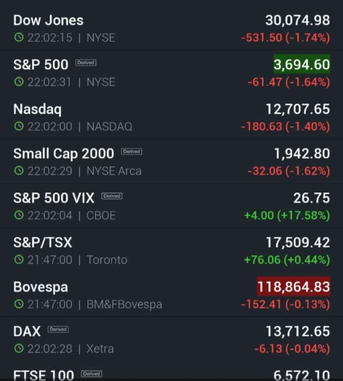
Task: Tap the red highlighted Bovespa price 118,864.83
Action: (x=294, y=287)
